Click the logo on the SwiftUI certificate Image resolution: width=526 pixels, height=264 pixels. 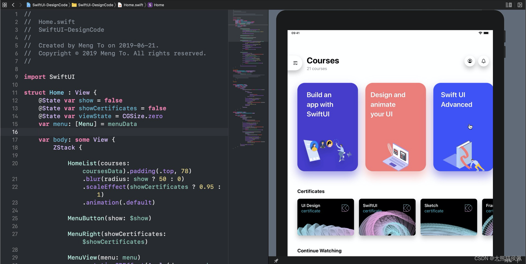pos(407,208)
